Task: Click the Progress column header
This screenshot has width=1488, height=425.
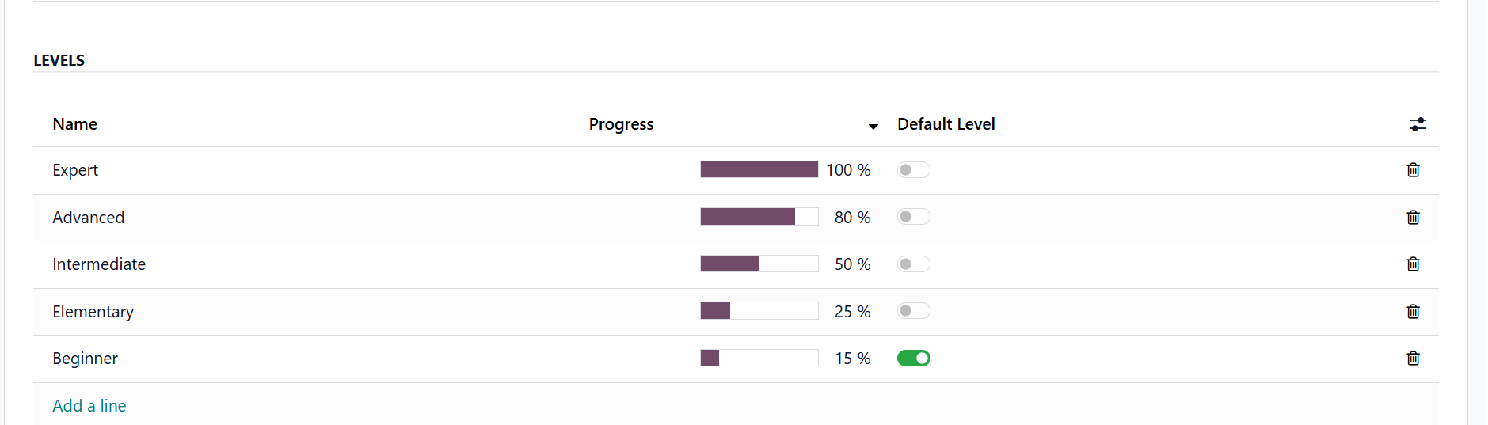Action: (x=621, y=124)
